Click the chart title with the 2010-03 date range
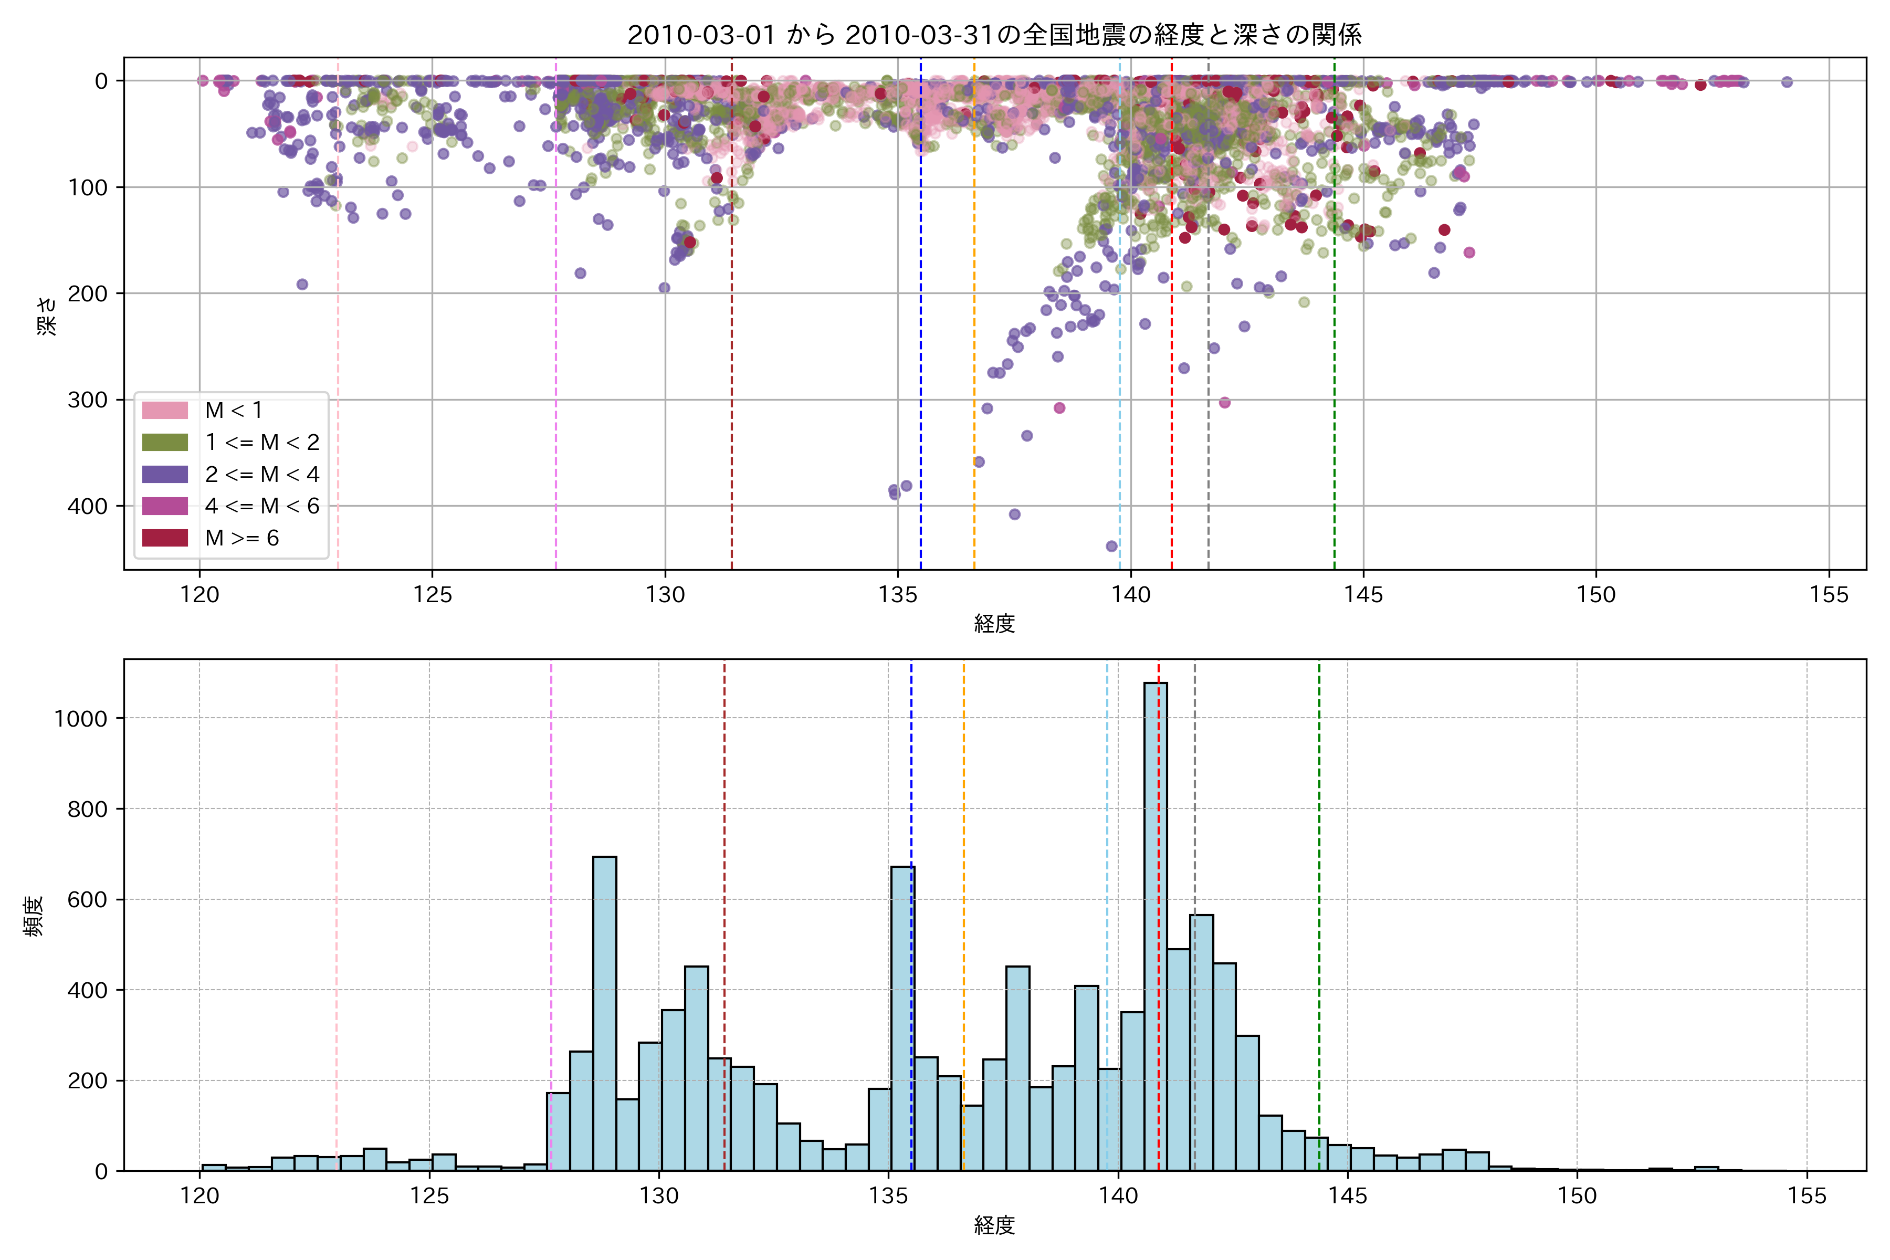This screenshot has width=1890, height=1260. [x=994, y=35]
